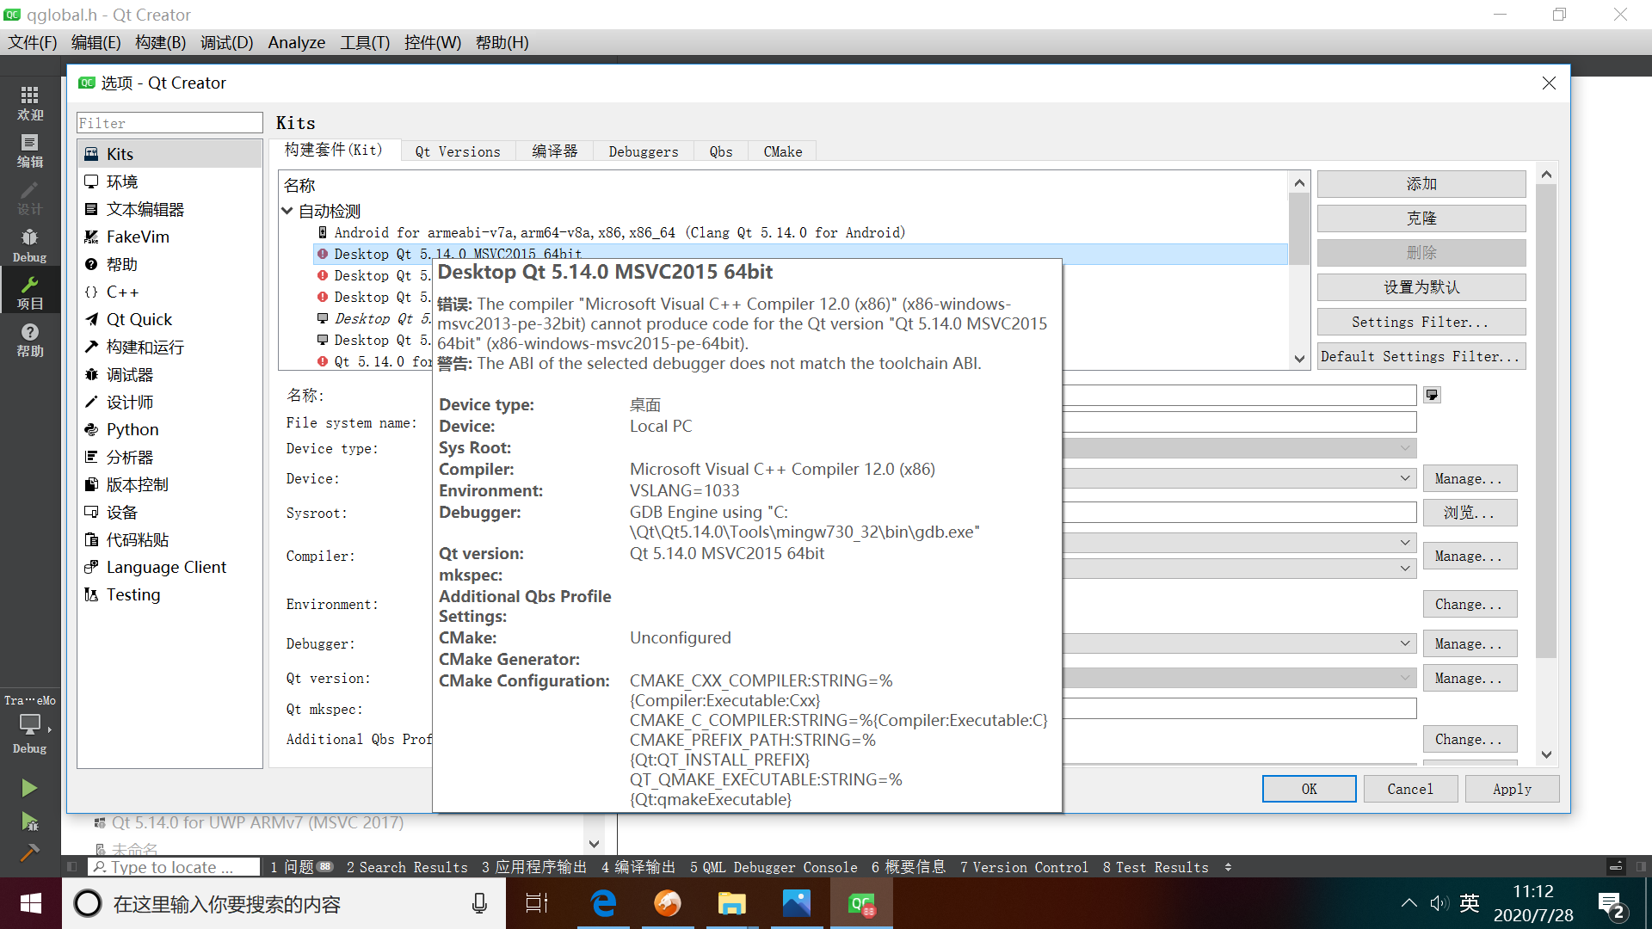Click the Settings Filter... button
Image resolution: width=1652 pixels, height=929 pixels.
click(1421, 322)
